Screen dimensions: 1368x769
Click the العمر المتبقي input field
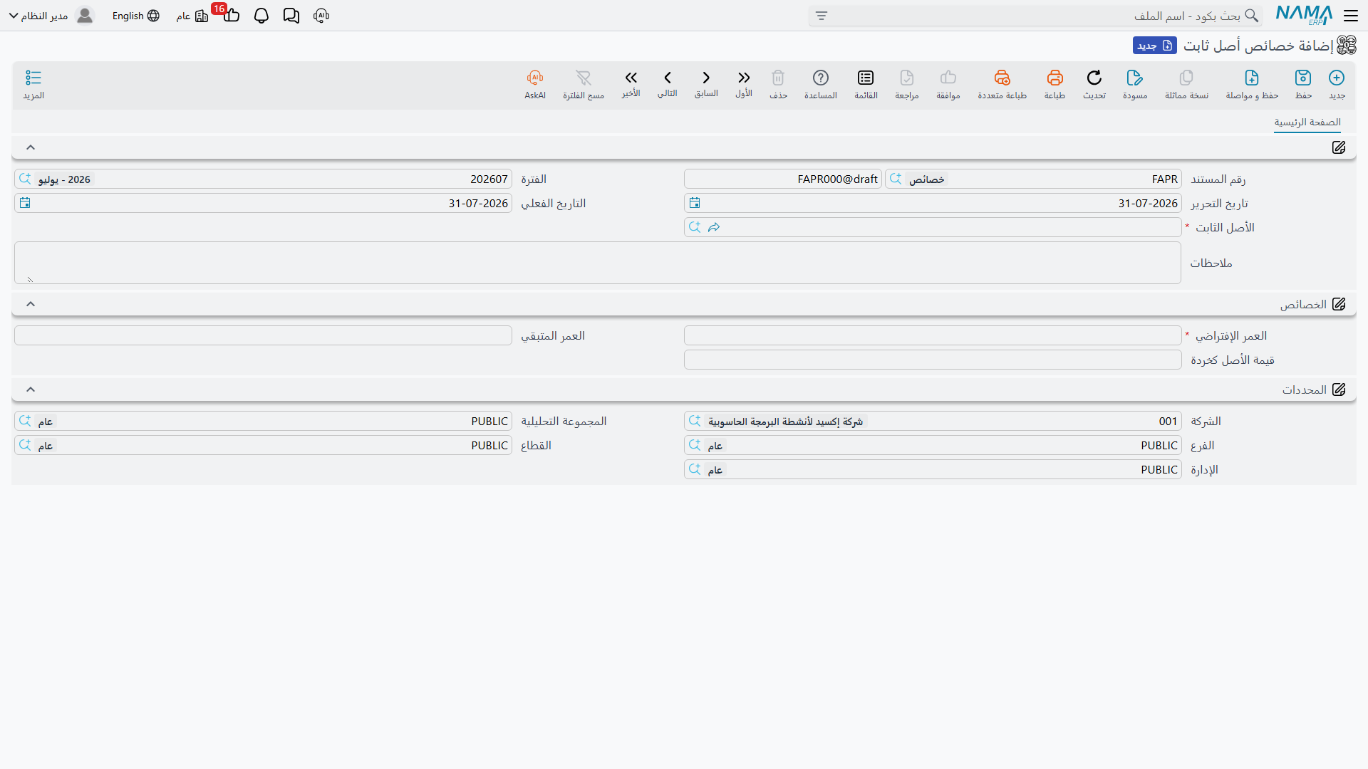(263, 335)
